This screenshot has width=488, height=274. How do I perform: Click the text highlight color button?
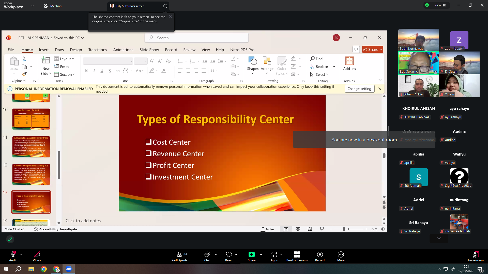coord(152,71)
